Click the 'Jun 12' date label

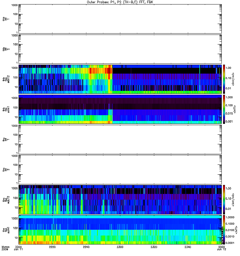tap(221, 250)
